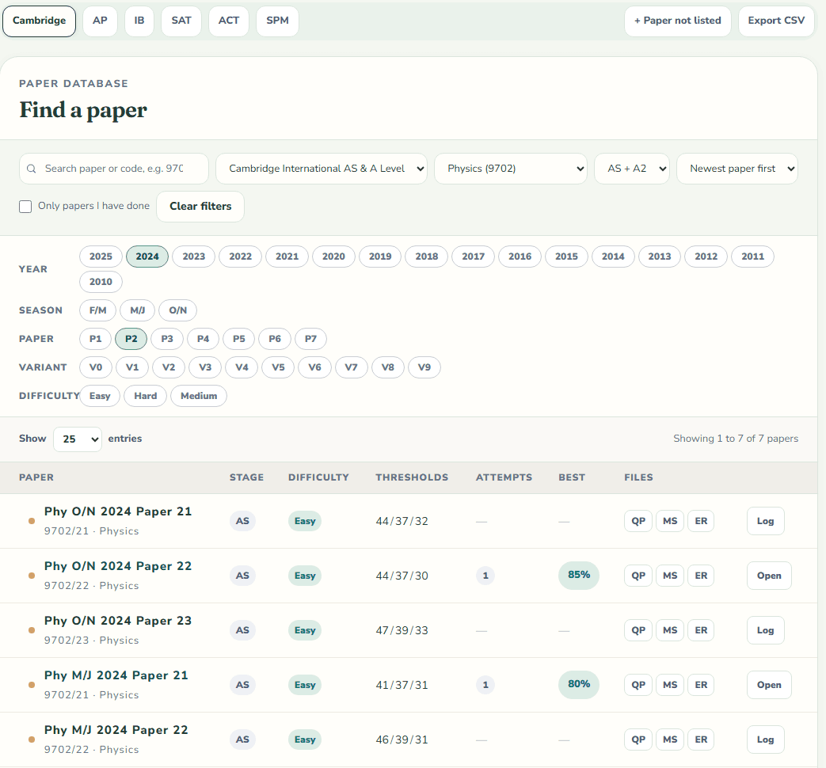This screenshot has width=826, height=768.
Task: Open MS file for O/N 2024 Paper 22
Action: [670, 576]
